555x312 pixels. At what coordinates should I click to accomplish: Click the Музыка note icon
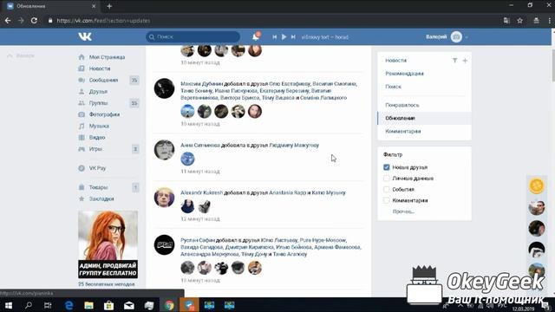point(82,126)
